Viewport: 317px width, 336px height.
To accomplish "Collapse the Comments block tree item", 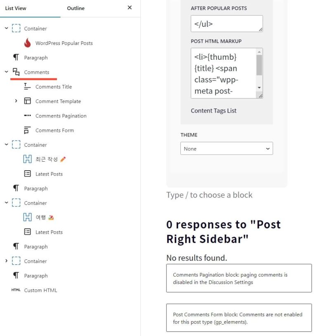I will 6,72.
